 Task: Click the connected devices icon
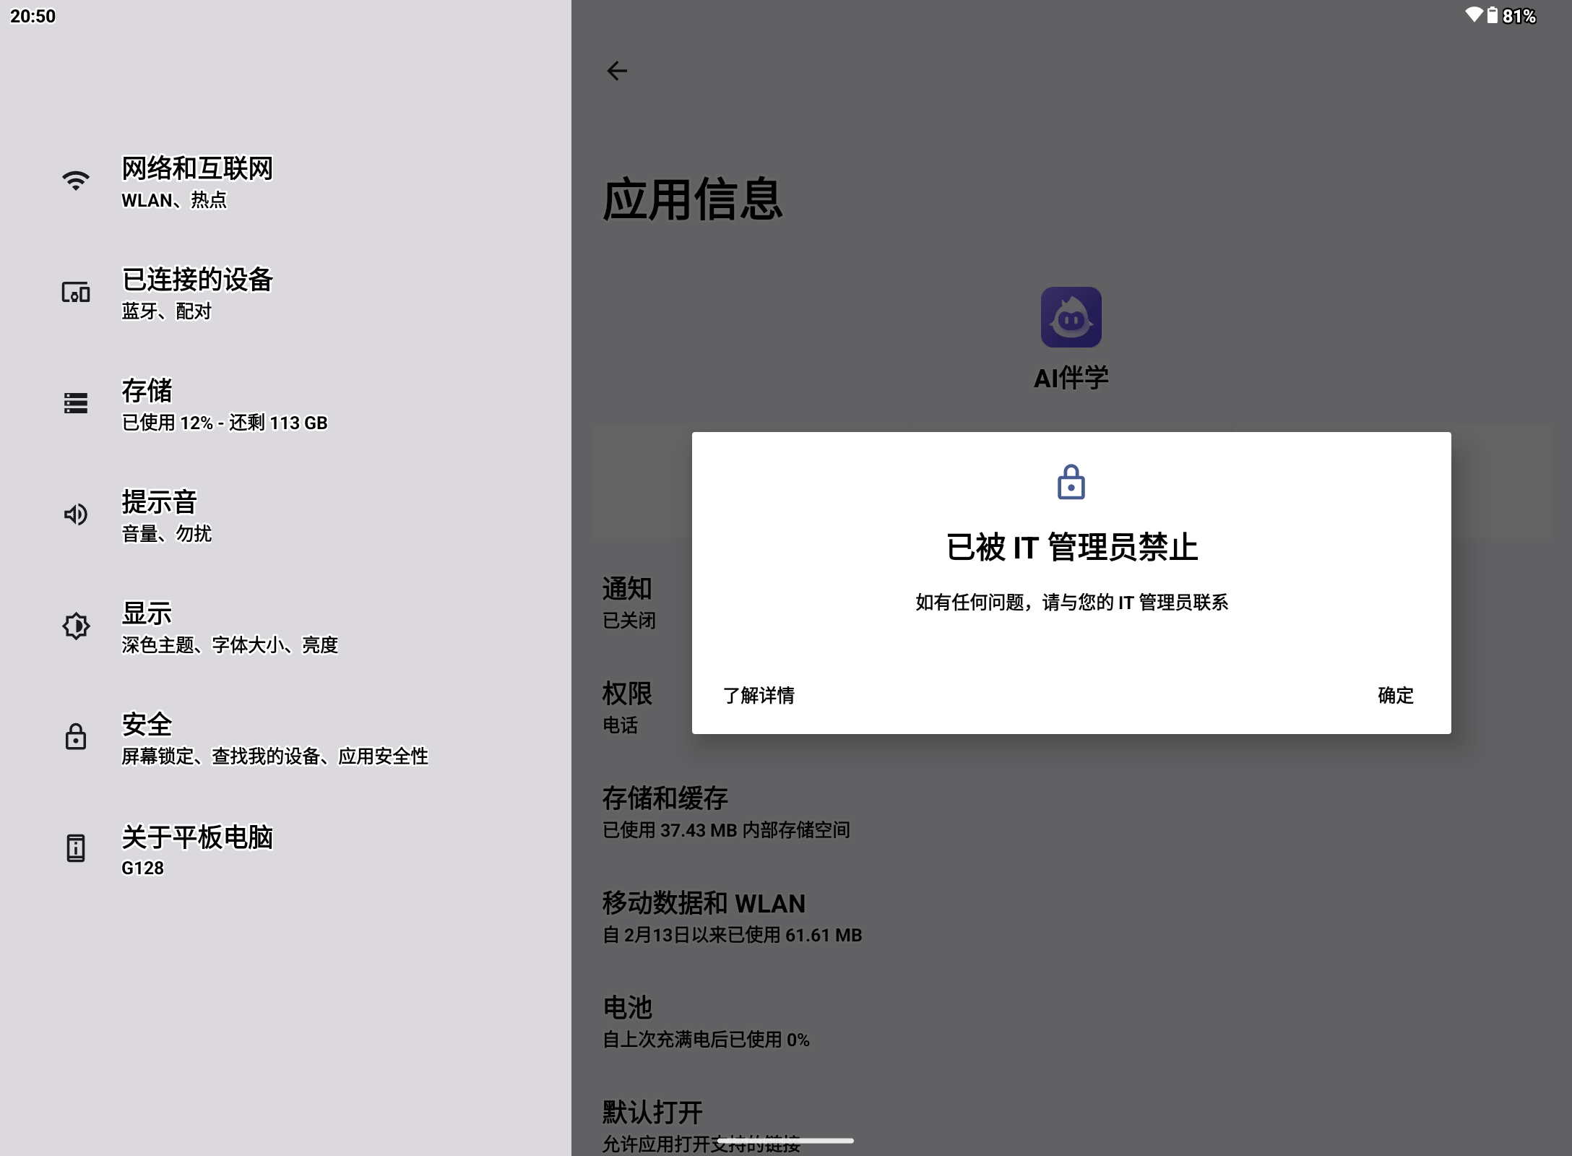point(76,292)
